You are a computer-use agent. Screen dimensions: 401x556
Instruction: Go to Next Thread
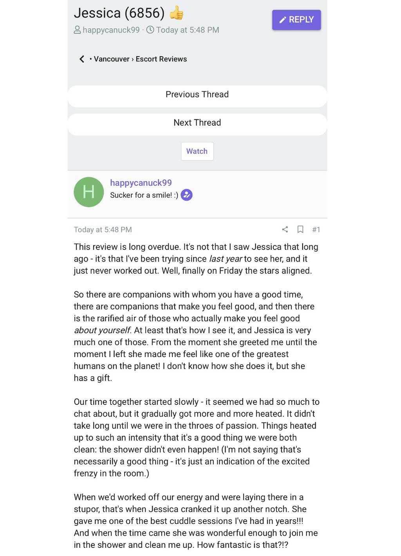pos(197,123)
